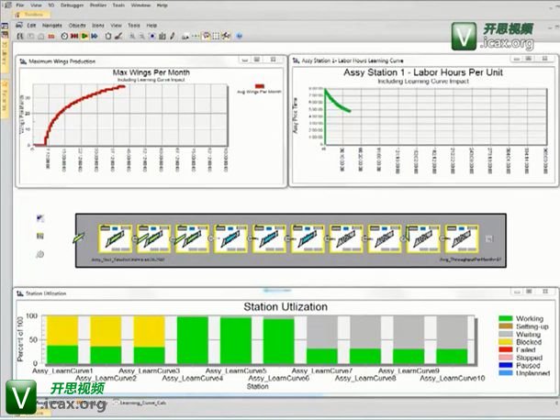560x420 pixels.
Task: Switch to the Toolbox tab
Action: click(32, 15)
